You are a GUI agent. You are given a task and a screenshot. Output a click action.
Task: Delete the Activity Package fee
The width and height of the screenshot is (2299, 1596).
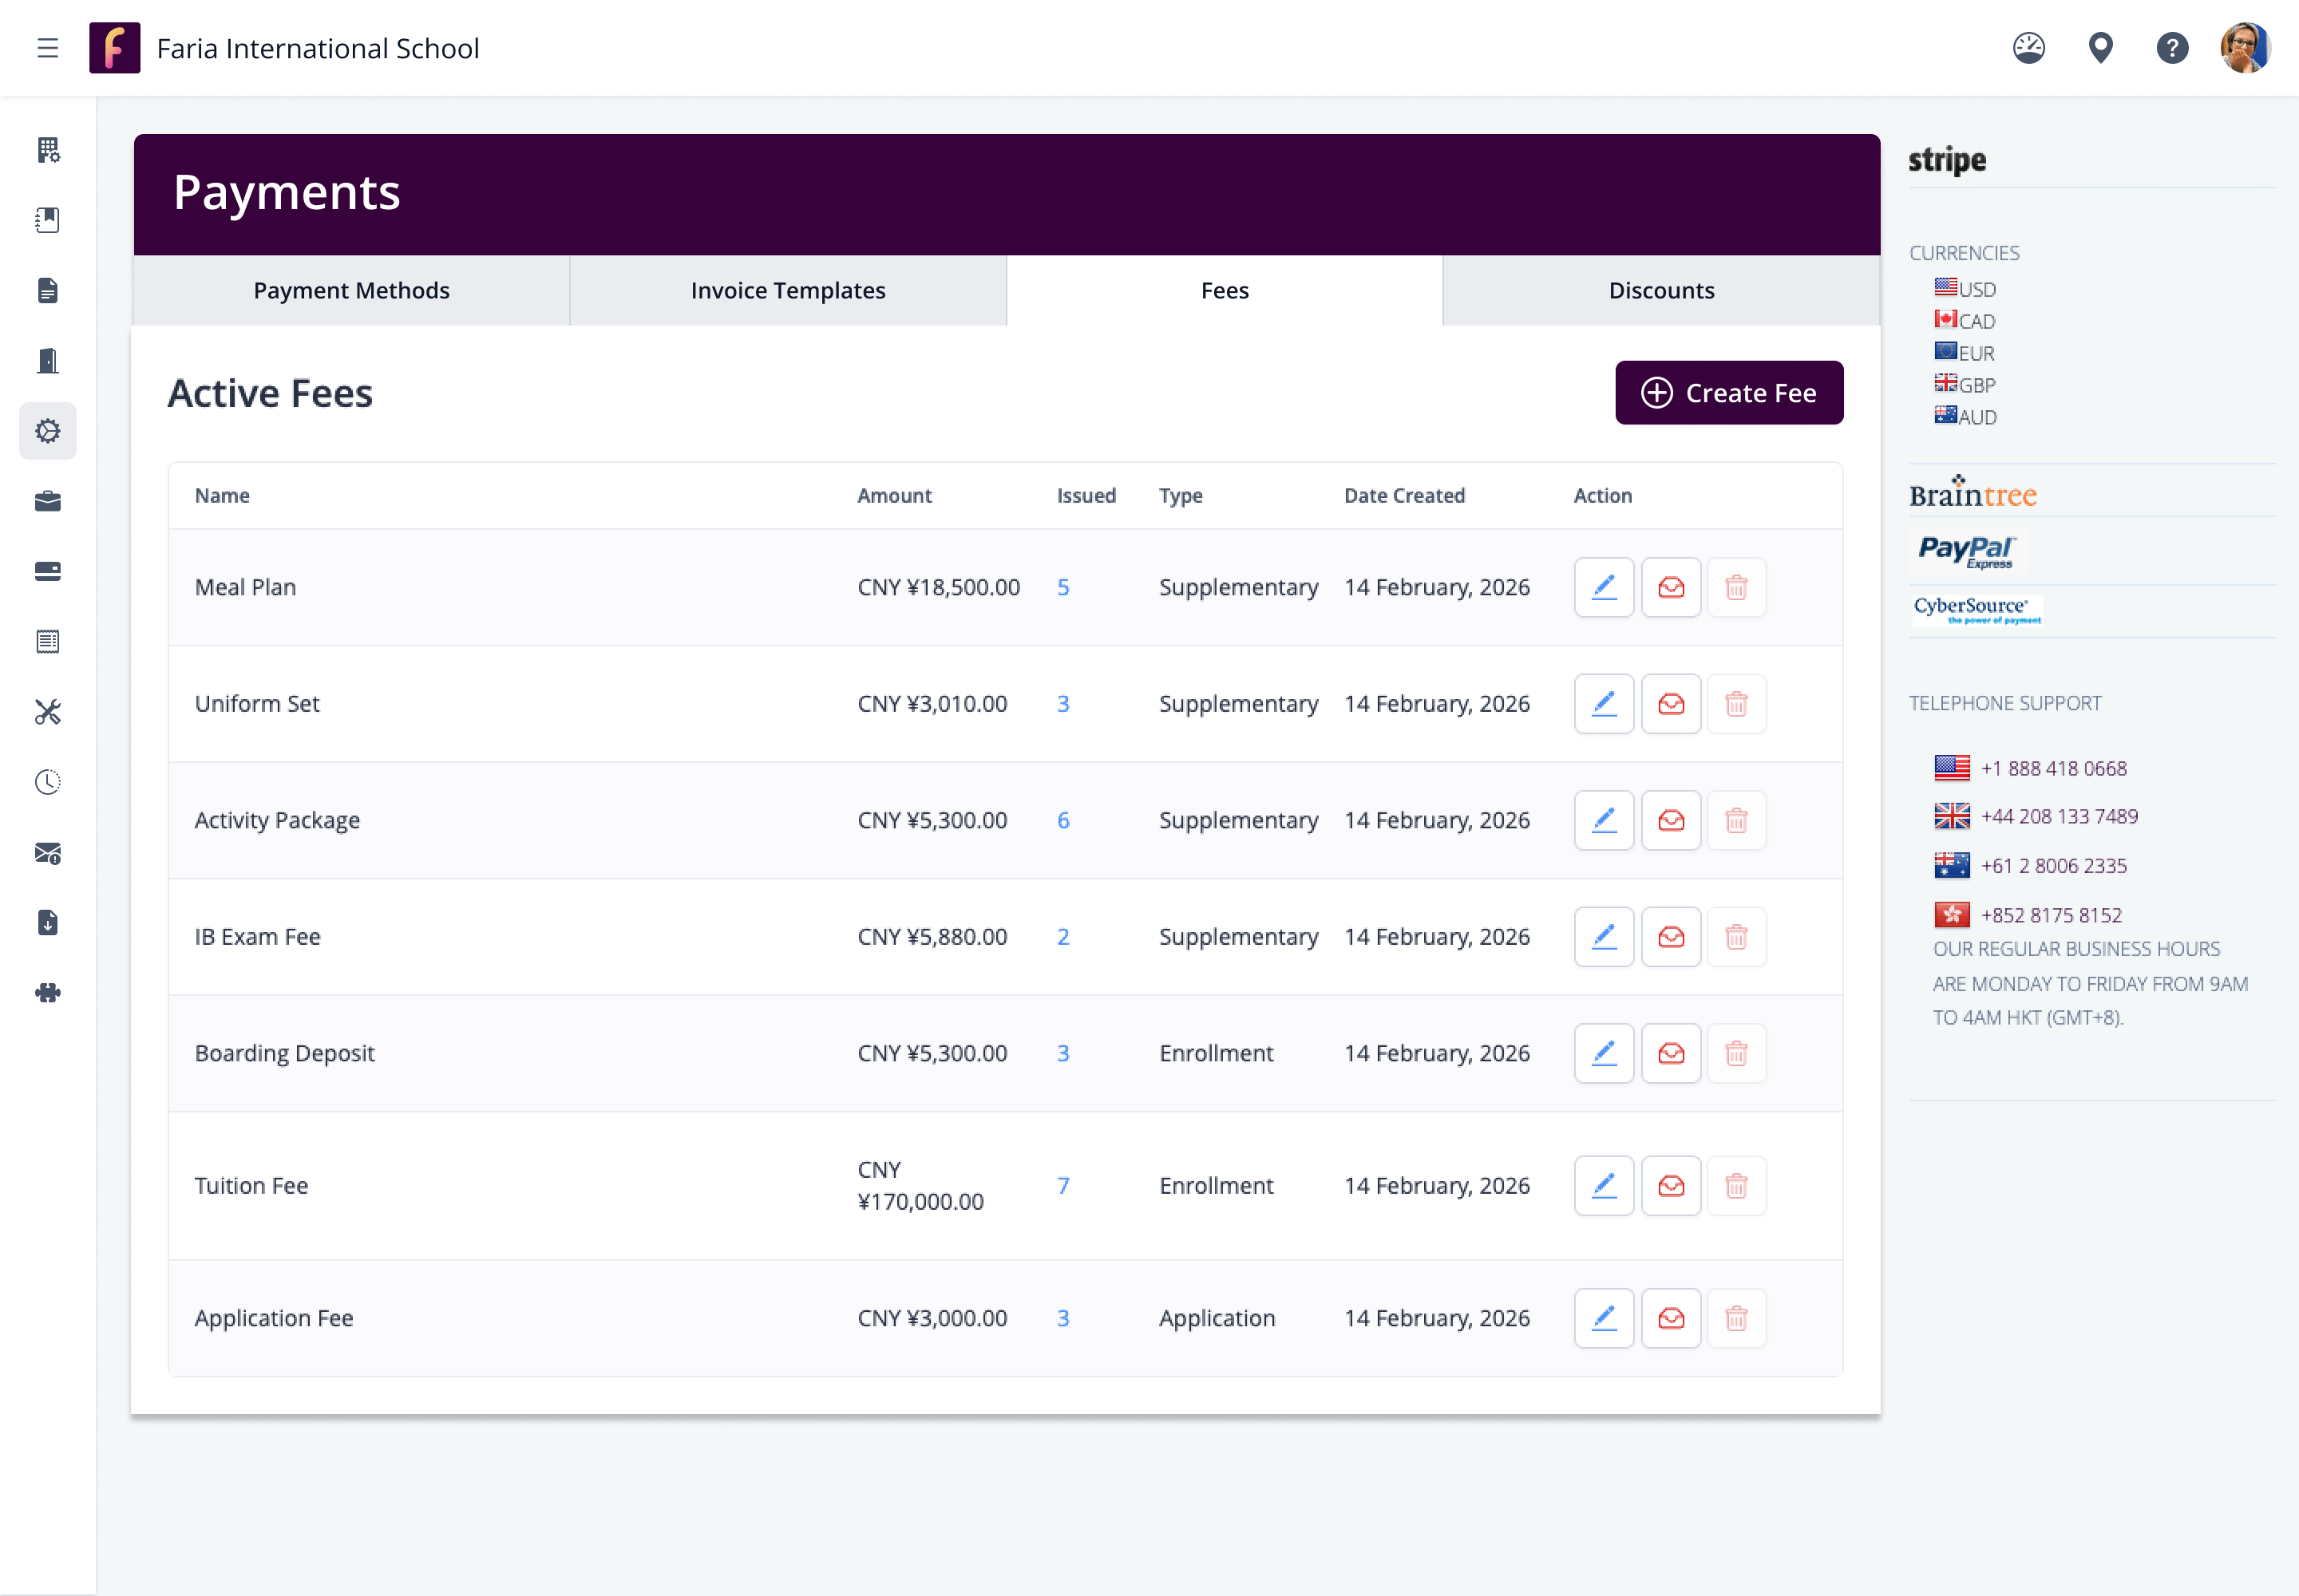(1735, 820)
